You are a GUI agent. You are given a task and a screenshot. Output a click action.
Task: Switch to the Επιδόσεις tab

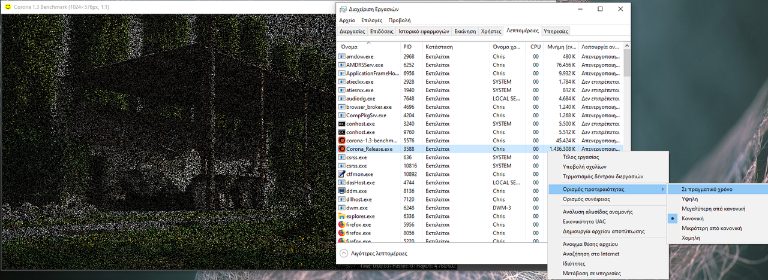382,31
